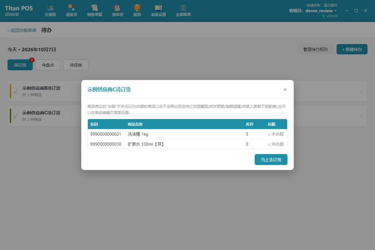Open the 全部菜单 all menus icon

click(183, 11)
